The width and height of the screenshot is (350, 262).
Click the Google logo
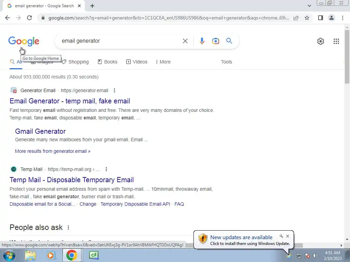click(x=24, y=41)
